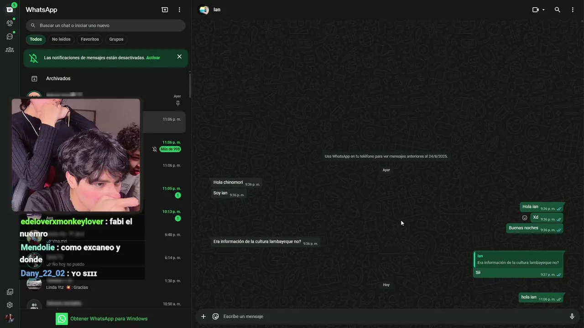Click the hola ian message from 11:06

[x=541, y=297]
